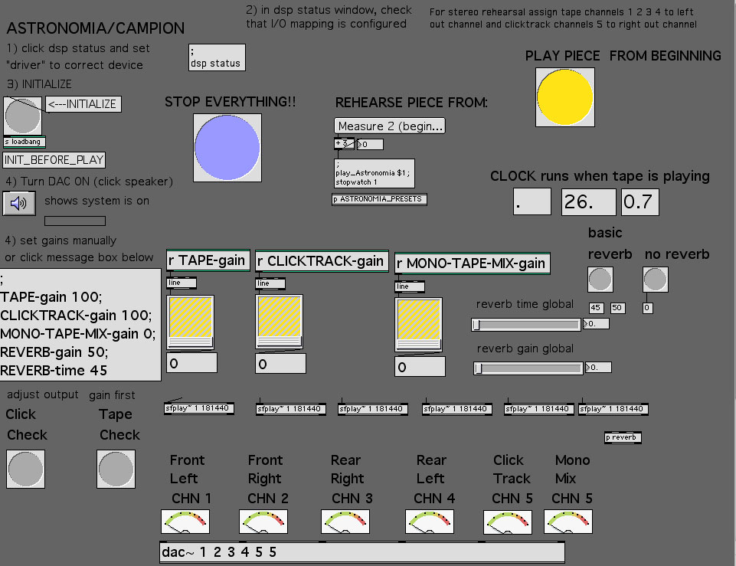This screenshot has width=736, height=566.
Task: Click the Front Left CHN 1 level meter
Action: click(185, 522)
